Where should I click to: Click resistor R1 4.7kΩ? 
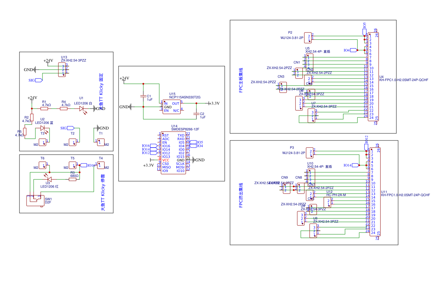[44, 109]
